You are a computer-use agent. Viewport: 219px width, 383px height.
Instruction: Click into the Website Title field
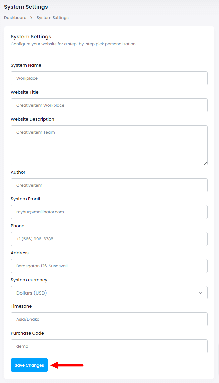[x=109, y=105]
